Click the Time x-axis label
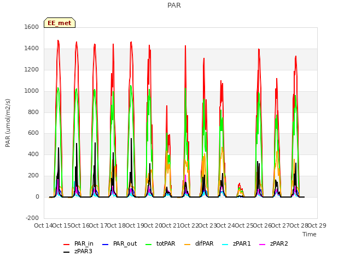Image resolution: width=350 pixels, height=262 pixels. point(310,234)
